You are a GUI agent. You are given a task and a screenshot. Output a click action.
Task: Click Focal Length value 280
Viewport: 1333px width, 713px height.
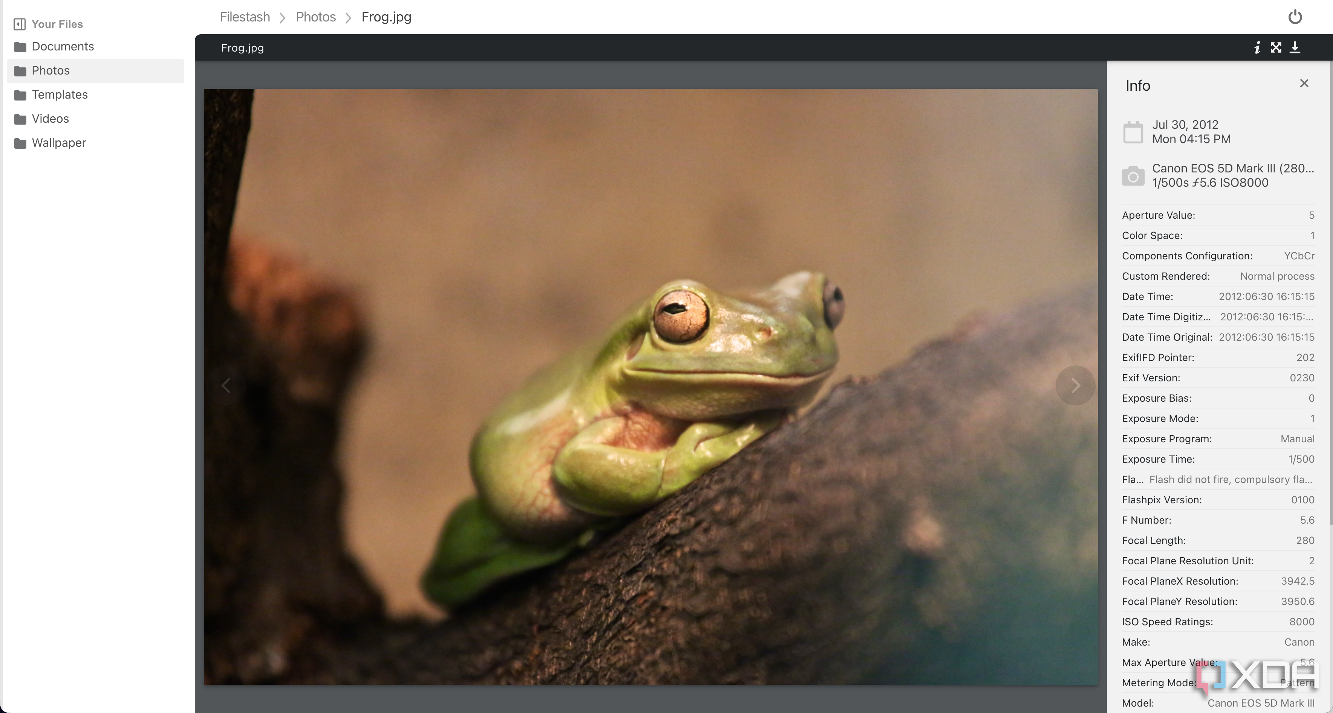point(1305,541)
